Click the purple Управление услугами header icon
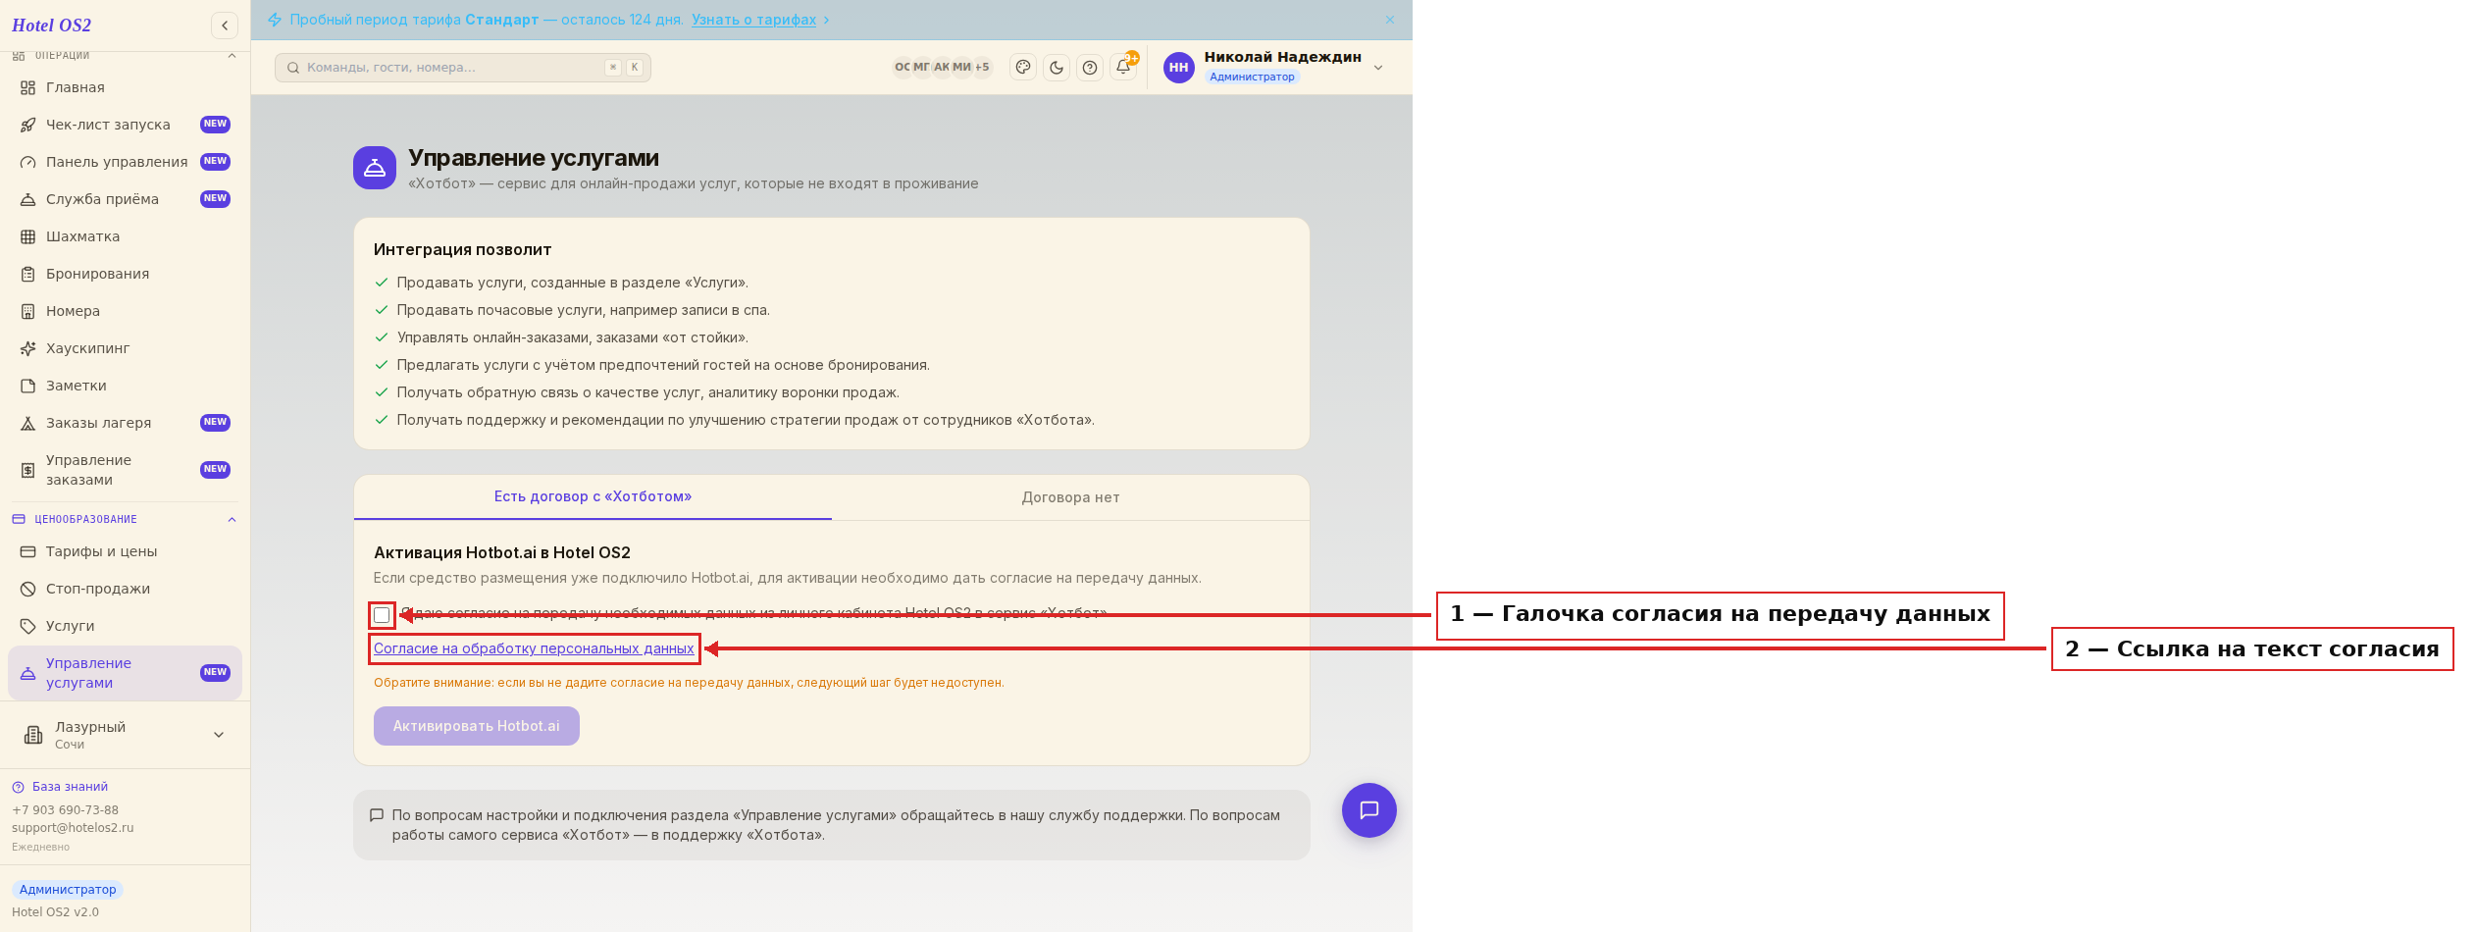This screenshot has width=2477, height=932. pos(375,169)
